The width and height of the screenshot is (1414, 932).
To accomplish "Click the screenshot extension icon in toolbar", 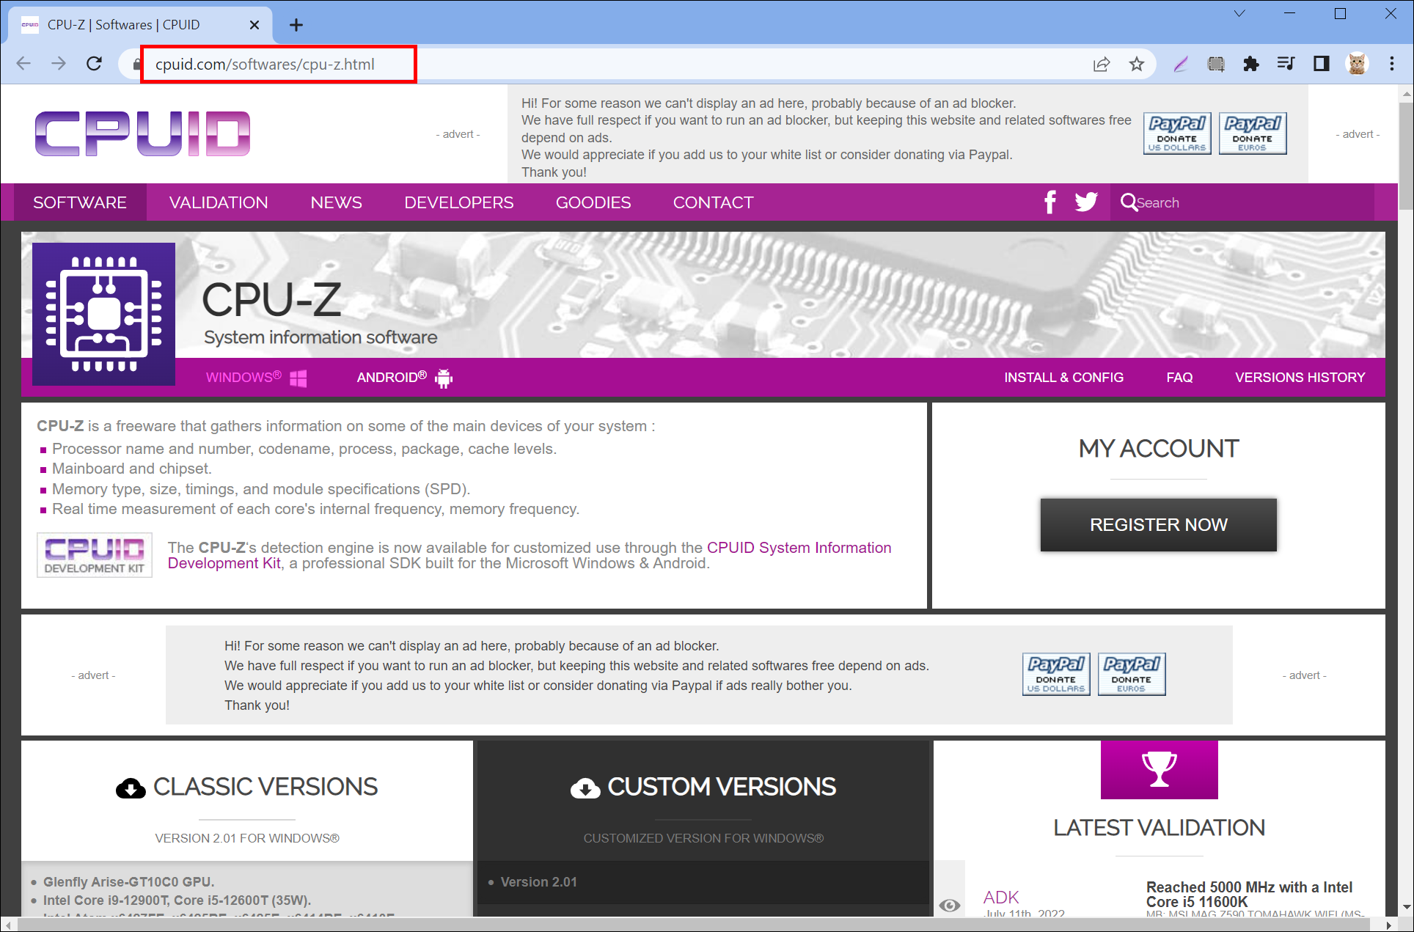I will tap(1216, 65).
